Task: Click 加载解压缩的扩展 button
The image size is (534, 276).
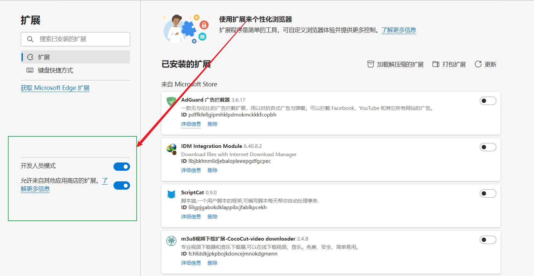Action: tap(395, 64)
